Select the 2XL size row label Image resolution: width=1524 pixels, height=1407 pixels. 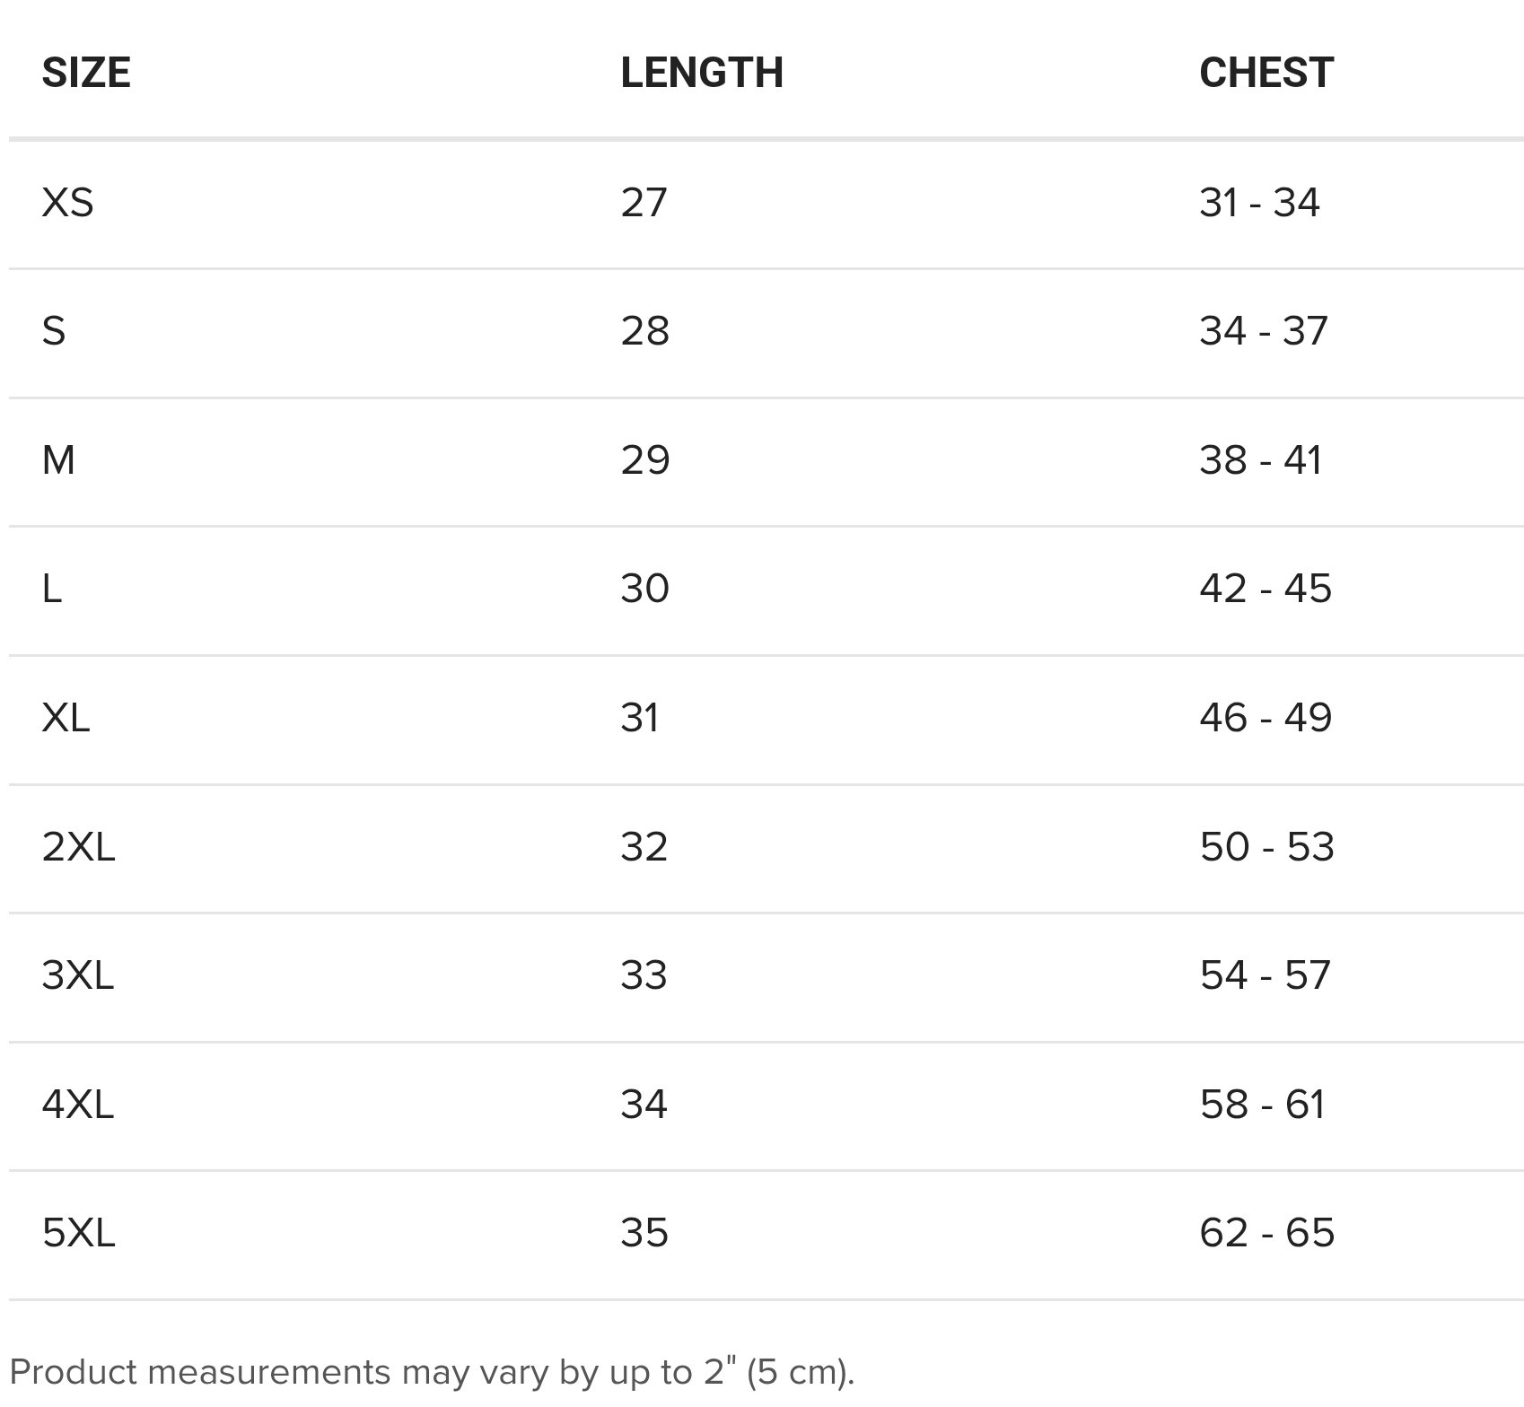click(78, 847)
